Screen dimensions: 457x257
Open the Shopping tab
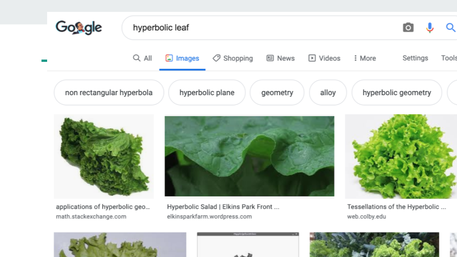(x=233, y=58)
